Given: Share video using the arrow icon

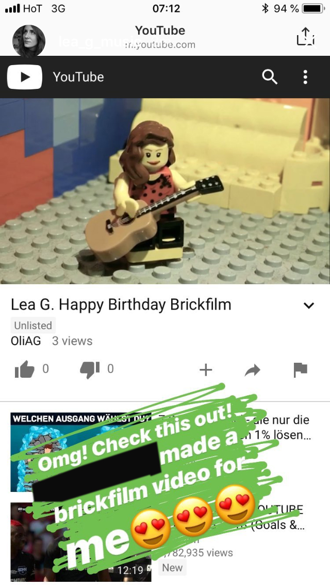Looking at the screenshot, I should pyautogui.click(x=253, y=370).
